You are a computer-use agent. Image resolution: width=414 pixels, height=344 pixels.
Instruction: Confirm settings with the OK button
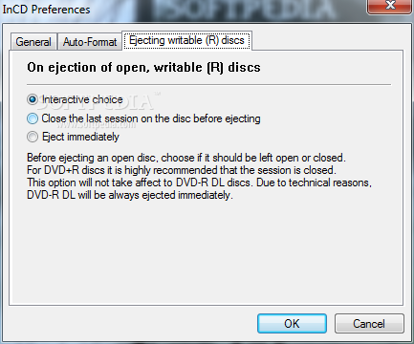click(292, 324)
